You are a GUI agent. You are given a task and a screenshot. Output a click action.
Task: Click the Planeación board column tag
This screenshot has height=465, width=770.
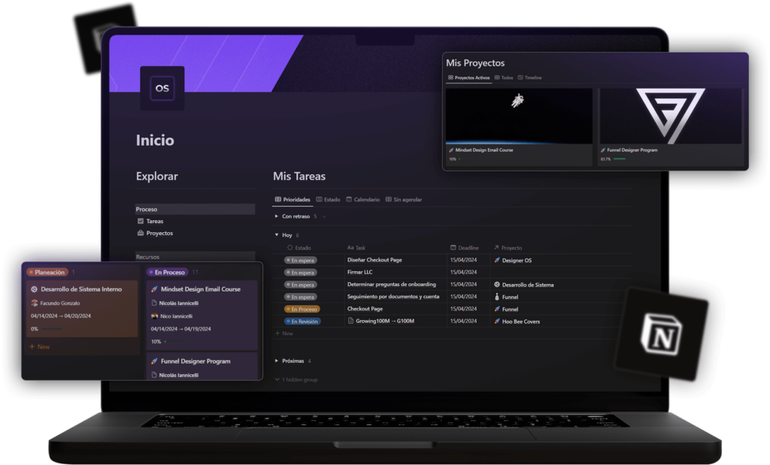(47, 272)
